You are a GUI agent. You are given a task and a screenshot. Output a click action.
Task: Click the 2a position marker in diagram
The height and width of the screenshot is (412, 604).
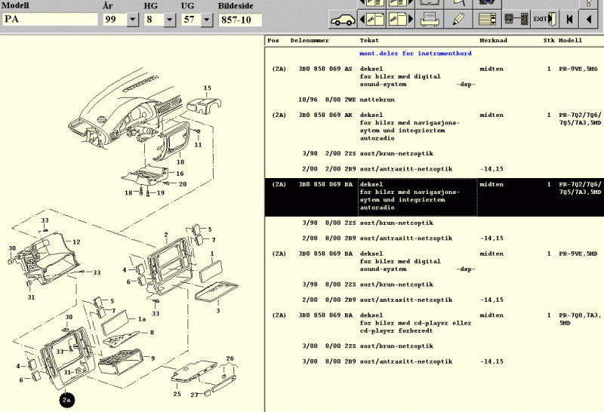coord(67,401)
